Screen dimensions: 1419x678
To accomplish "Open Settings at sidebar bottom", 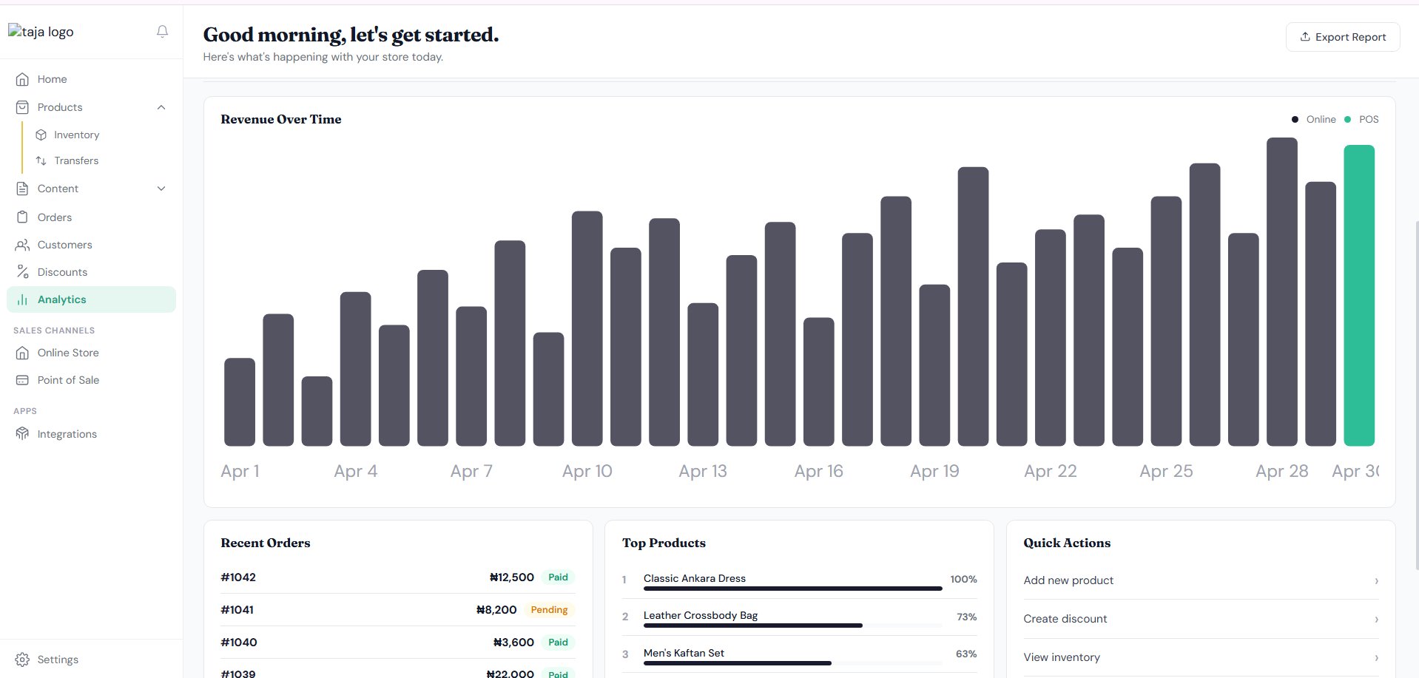I will [x=91, y=660].
